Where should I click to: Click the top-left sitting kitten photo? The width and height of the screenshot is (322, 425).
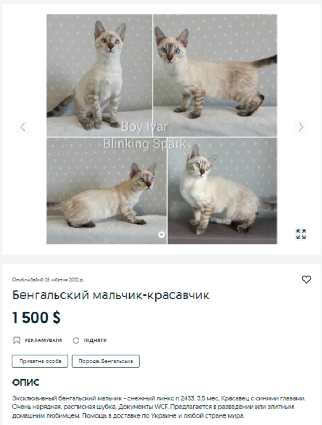(x=99, y=75)
